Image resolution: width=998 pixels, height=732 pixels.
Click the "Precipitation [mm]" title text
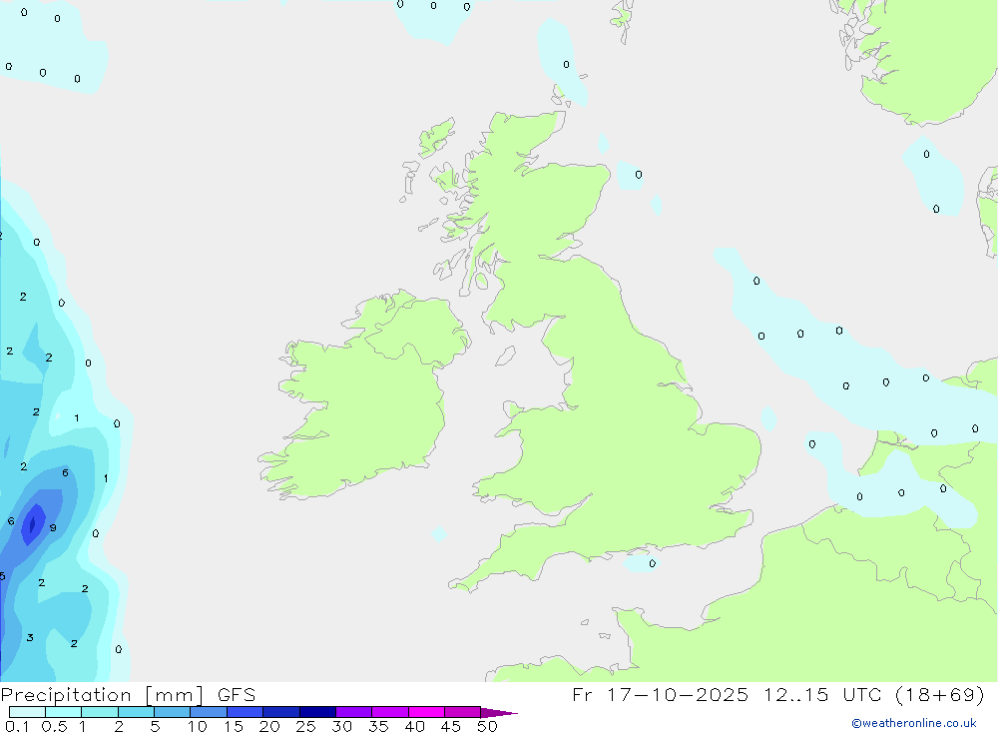coord(102,695)
